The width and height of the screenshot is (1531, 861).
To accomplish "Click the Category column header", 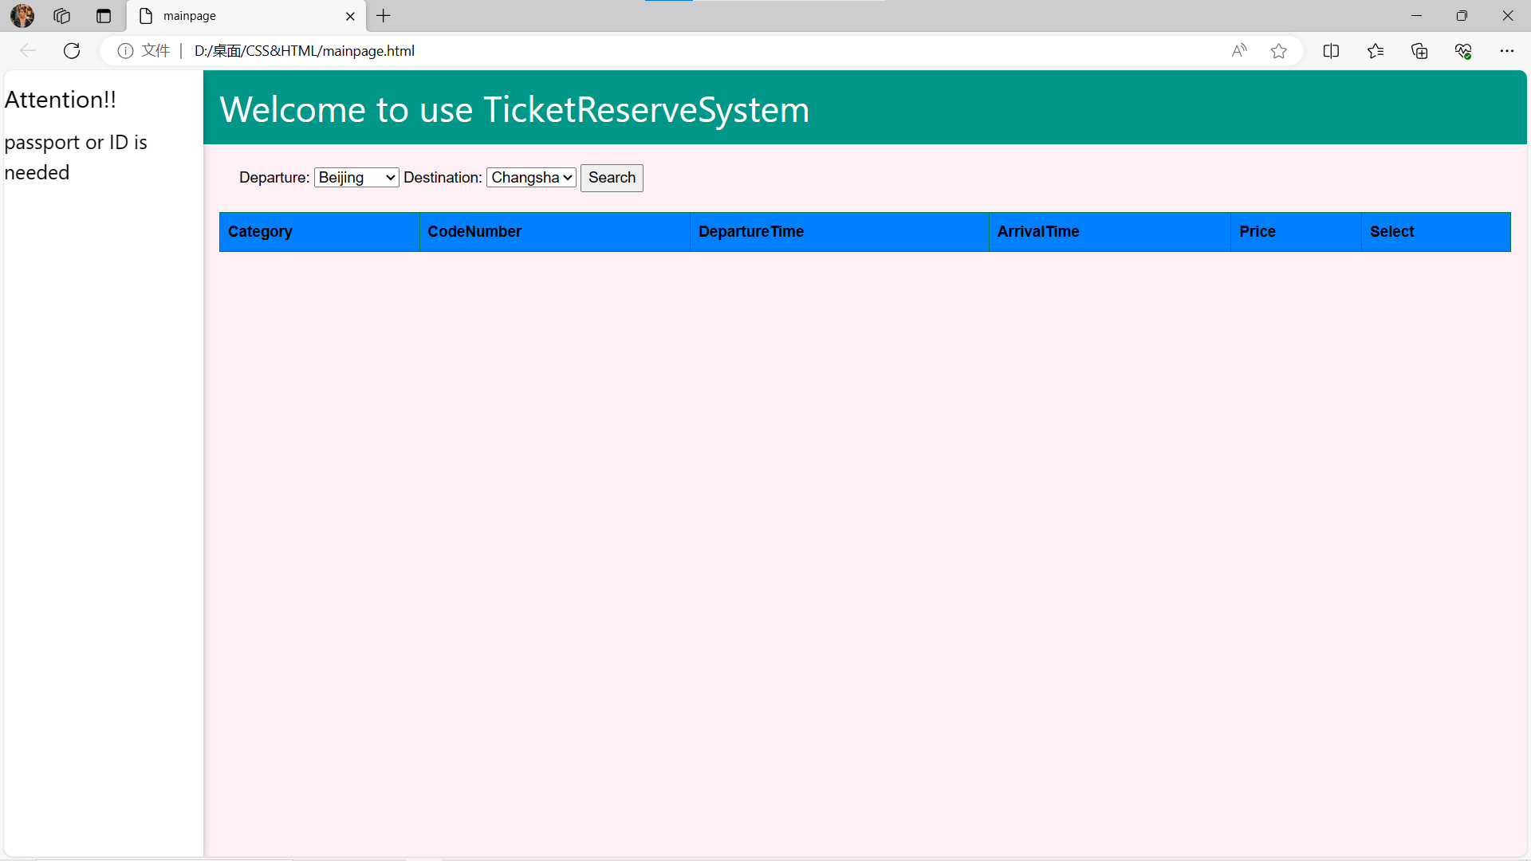I will [x=320, y=232].
